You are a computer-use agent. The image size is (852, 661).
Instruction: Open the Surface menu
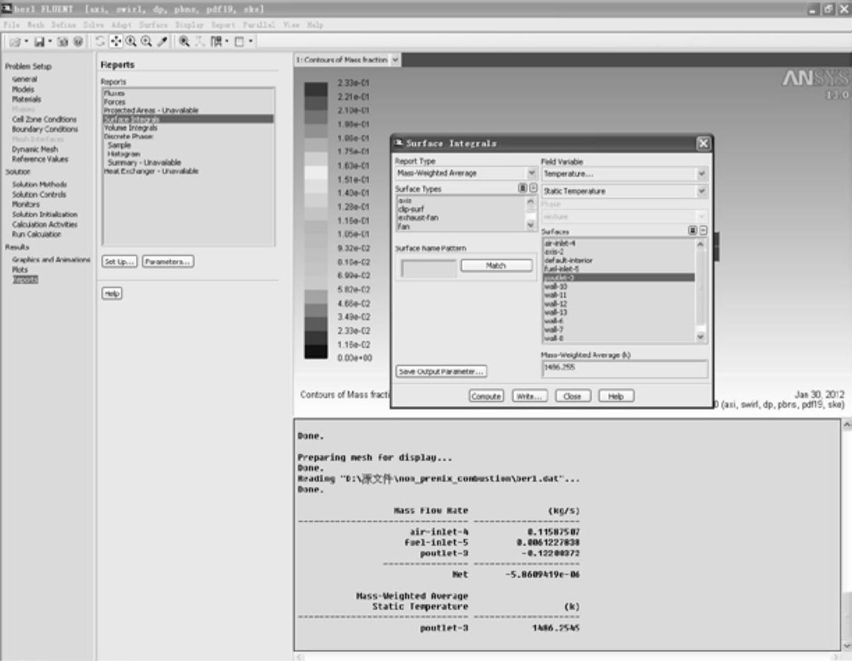point(153,24)
